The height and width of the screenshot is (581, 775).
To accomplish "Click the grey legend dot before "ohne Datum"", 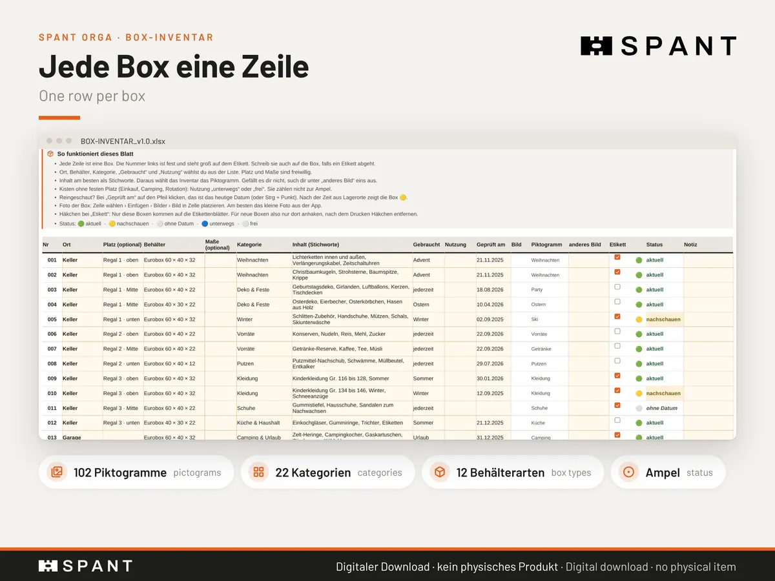I will coord(160,224).
